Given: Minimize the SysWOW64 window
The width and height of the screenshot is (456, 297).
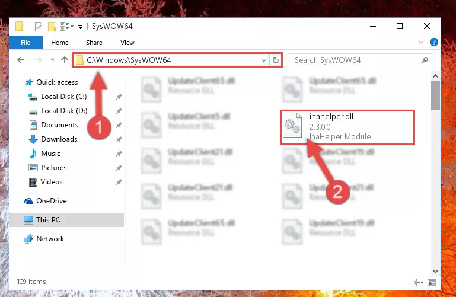Looking at the screenshot, I should 373,27.
